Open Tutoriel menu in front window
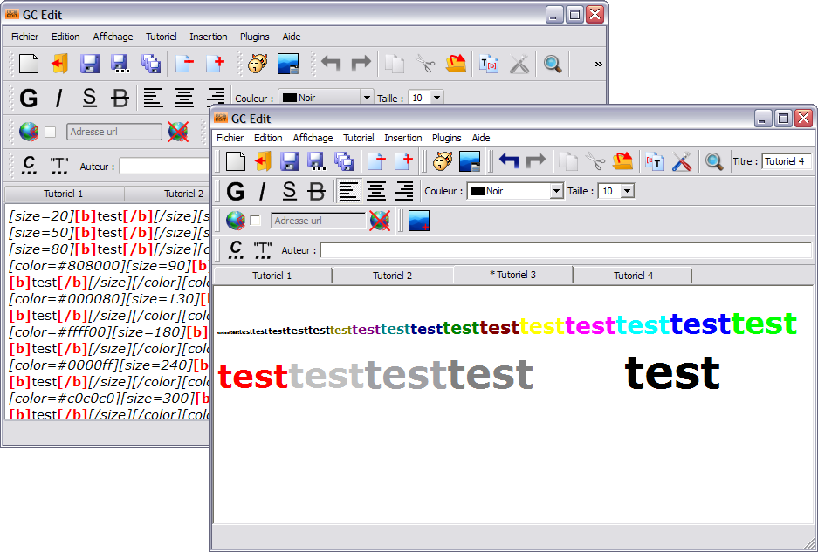The width and height of the screenshot is (818, 552). 359,138
